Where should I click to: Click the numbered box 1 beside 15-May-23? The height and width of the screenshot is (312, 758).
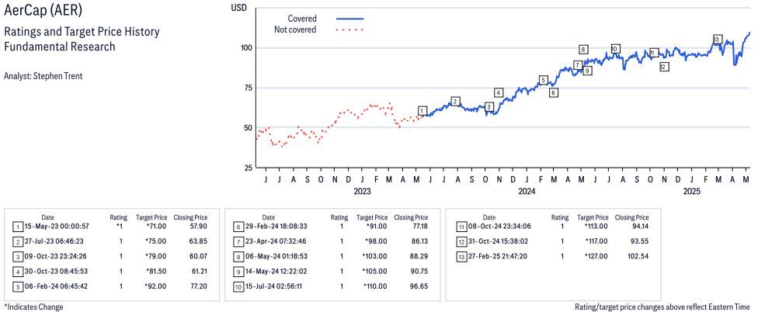18,227
